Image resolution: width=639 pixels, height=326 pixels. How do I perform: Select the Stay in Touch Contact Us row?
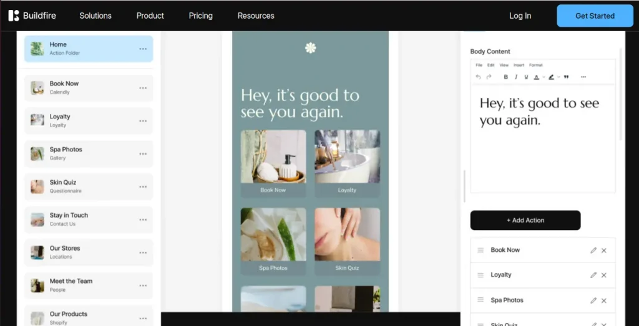tap(89, 220)
